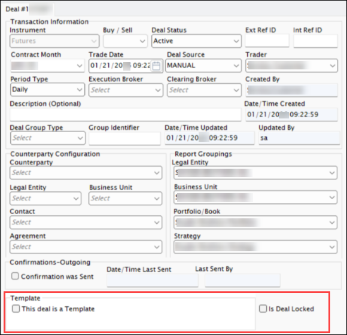This screenshot has width=347, height=335.
Task: Click the Last Sent By field
Action: click(x=242, y=280)
